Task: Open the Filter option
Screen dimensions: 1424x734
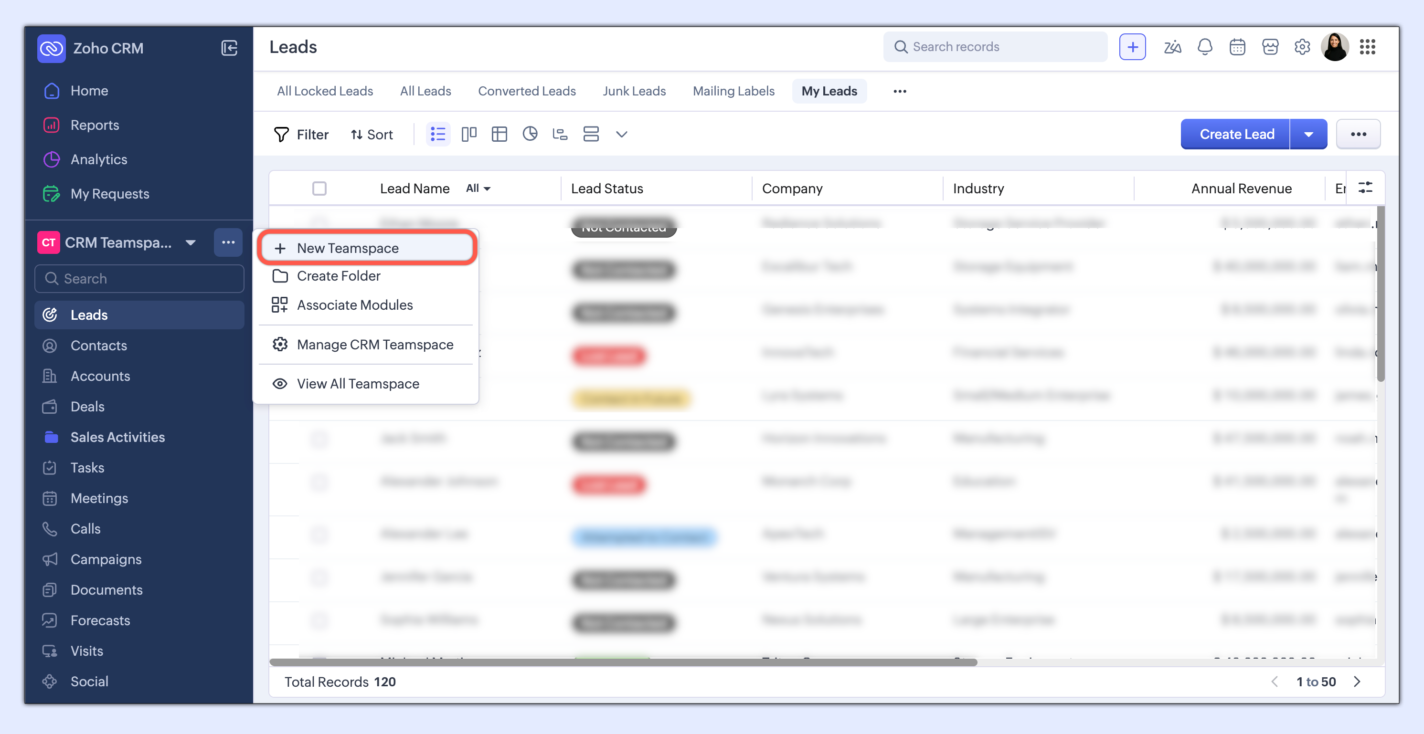Action: pos(301,134)
